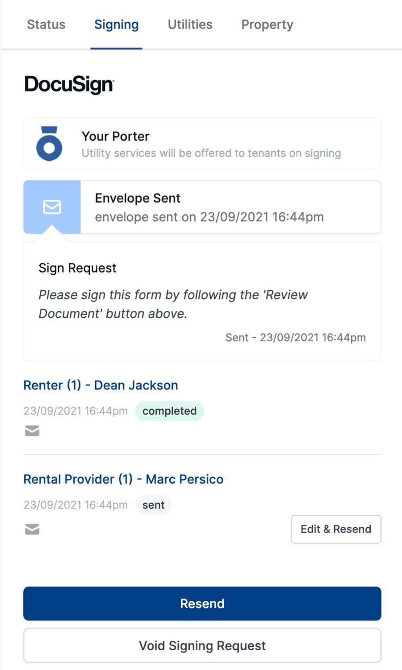The width and height of the screenshot is (402, 670).
Task: Click the sent status badge
Action: point(153,505)
